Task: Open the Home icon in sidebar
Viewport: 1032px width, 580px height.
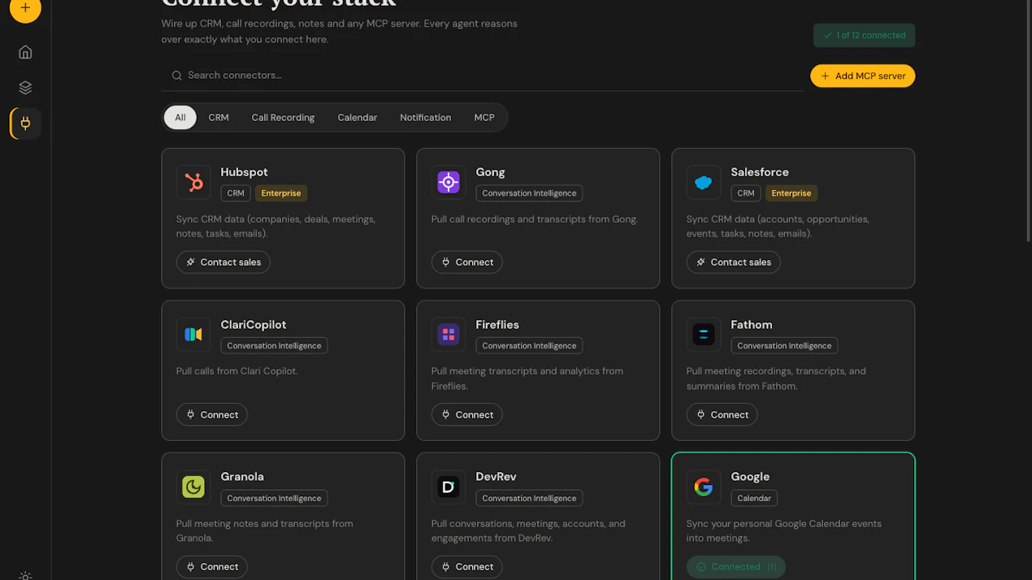Action: point(25,52)
